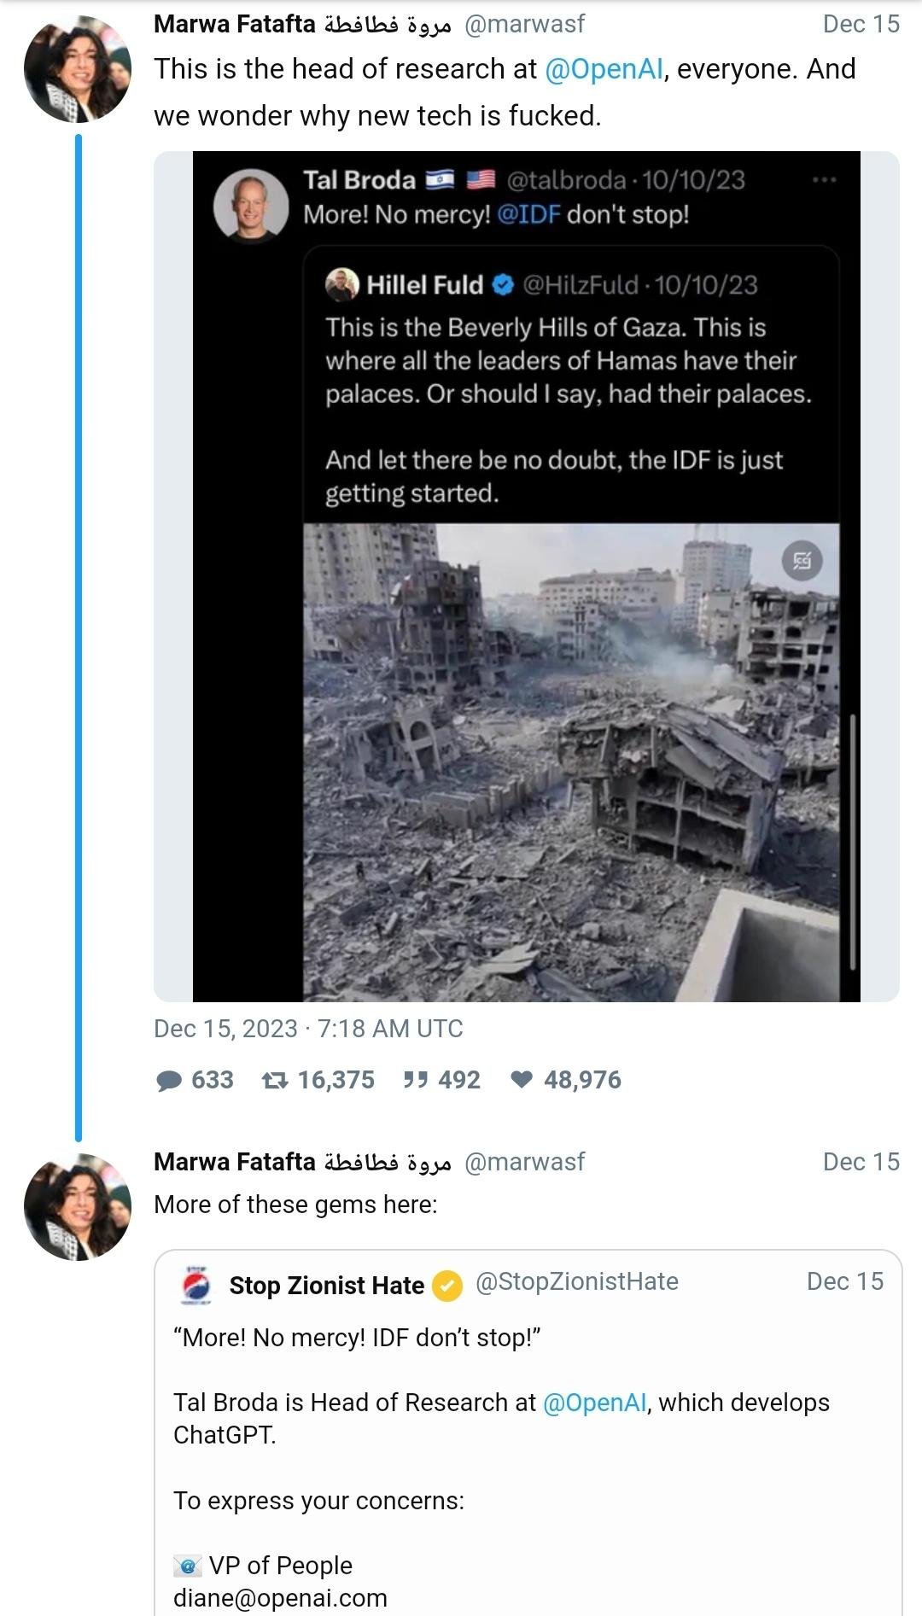Click the retweet arrows icon
The image size is (922, 1616).
pos(275,1081)
